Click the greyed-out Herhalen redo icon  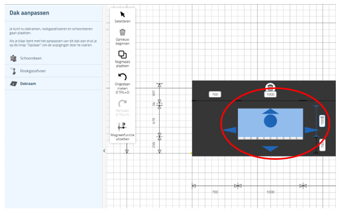coord(122,103)
